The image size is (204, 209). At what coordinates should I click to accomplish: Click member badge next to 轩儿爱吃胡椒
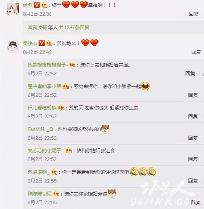click(x=61, y=108)
